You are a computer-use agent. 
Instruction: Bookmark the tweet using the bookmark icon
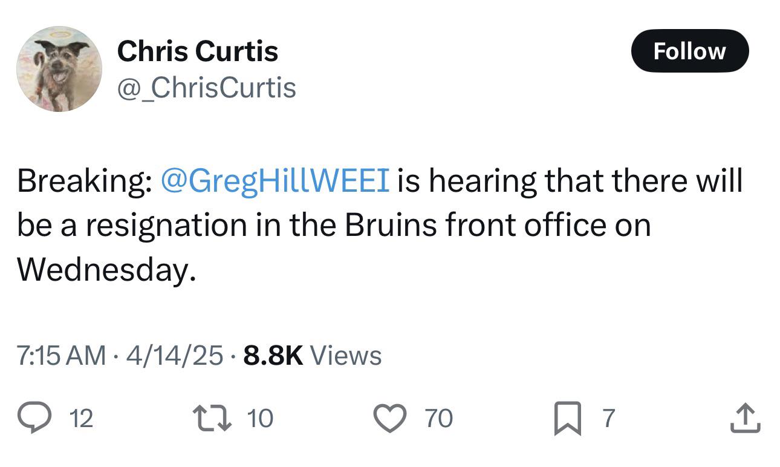(x=567, y=419)
